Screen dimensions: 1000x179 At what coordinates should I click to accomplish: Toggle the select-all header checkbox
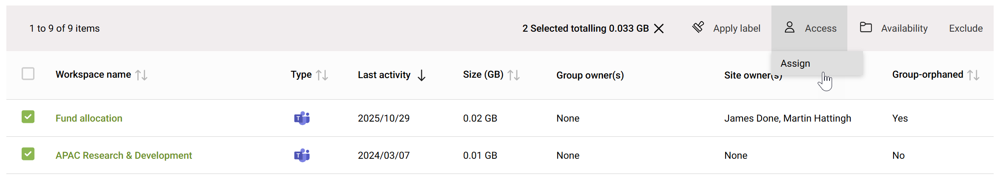28,74
